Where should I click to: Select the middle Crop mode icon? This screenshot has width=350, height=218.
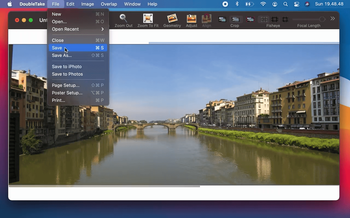coord(235,19)
